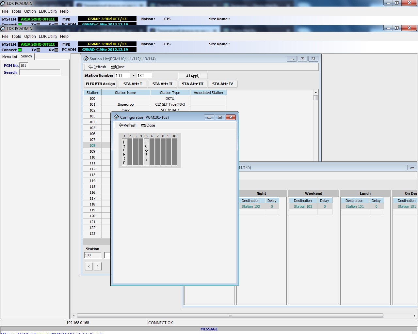The image size is (418, 334).
Task: Click the STA Attr IV button
Action: 222,84
